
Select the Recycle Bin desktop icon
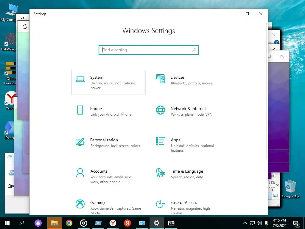(290, 189)
